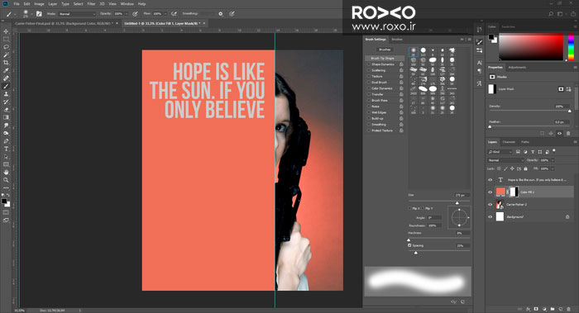The height and width of the screenshot is (313, 579).
Task: Select the Pen tool
Action: (6, 141)
